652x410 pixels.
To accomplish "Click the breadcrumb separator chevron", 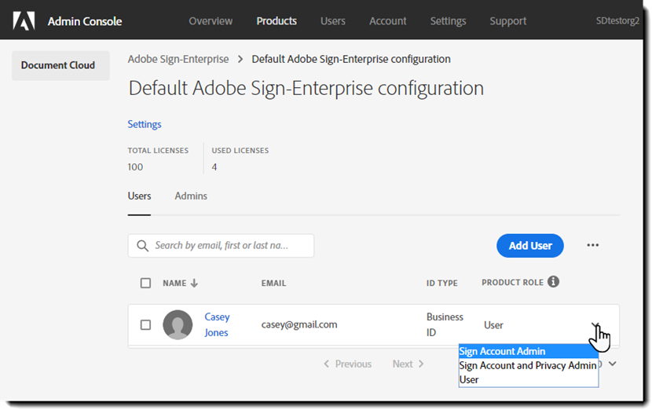I will [x=240, y=60].
